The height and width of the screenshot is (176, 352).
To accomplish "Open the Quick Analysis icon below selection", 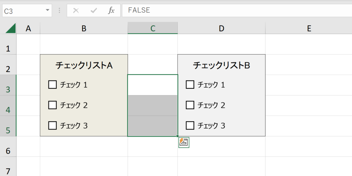I will point(184,142).
